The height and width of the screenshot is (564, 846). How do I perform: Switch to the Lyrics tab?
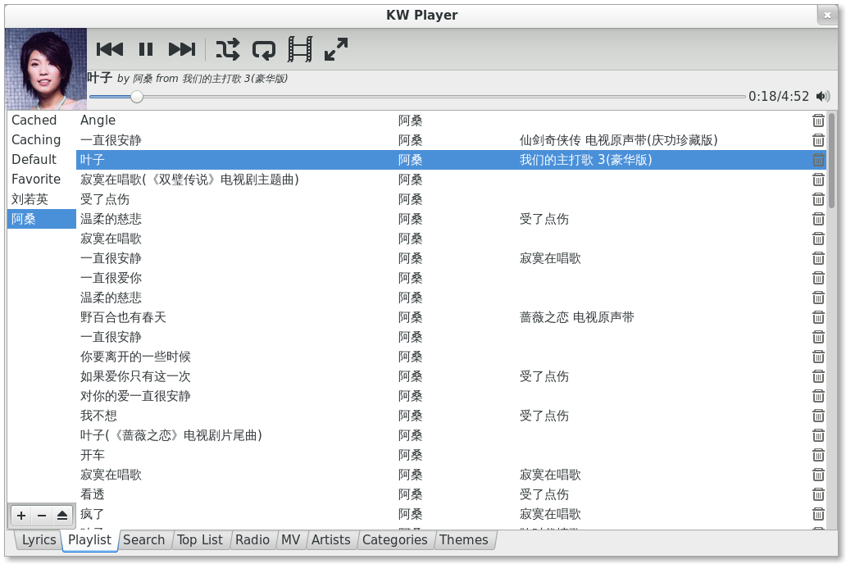click(x=39, y=540)
